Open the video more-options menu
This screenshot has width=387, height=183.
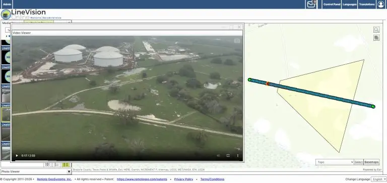pyautogui.click(x=238, y=156)
